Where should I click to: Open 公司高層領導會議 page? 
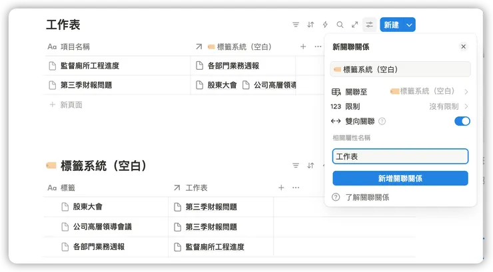(103, 227)
